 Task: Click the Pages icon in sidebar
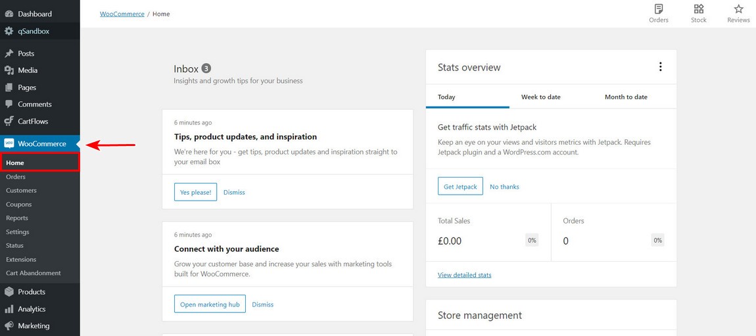9,87
